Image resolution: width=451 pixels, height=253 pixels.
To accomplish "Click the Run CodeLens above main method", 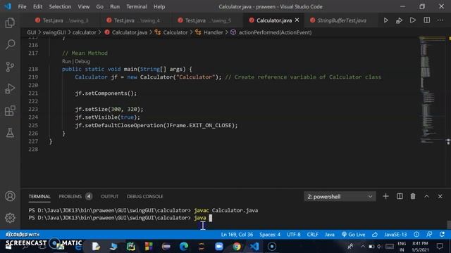I will [66, 61].
